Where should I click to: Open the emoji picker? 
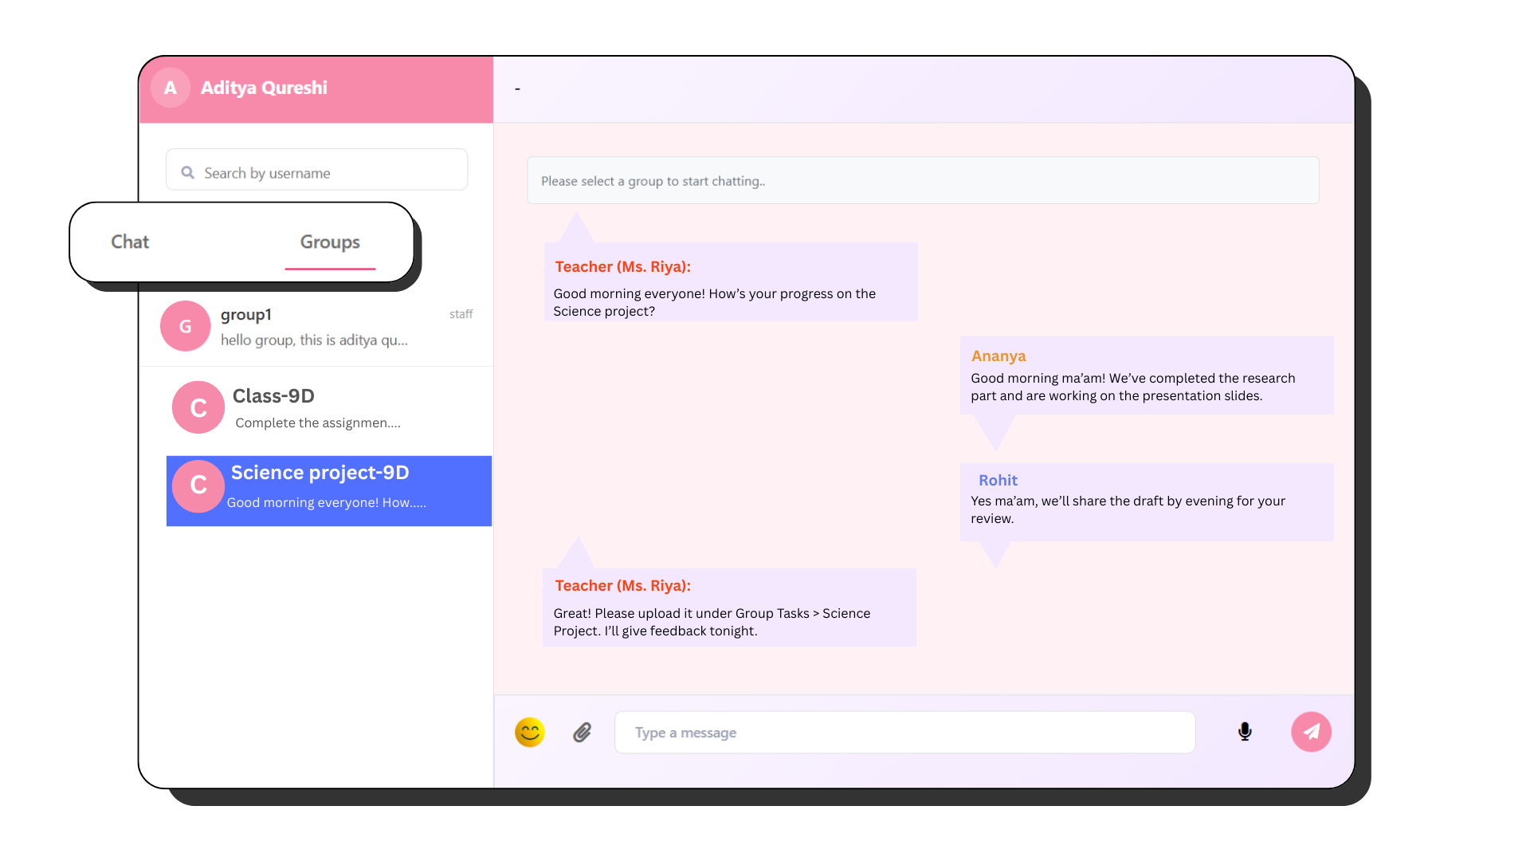pos(529,732)
